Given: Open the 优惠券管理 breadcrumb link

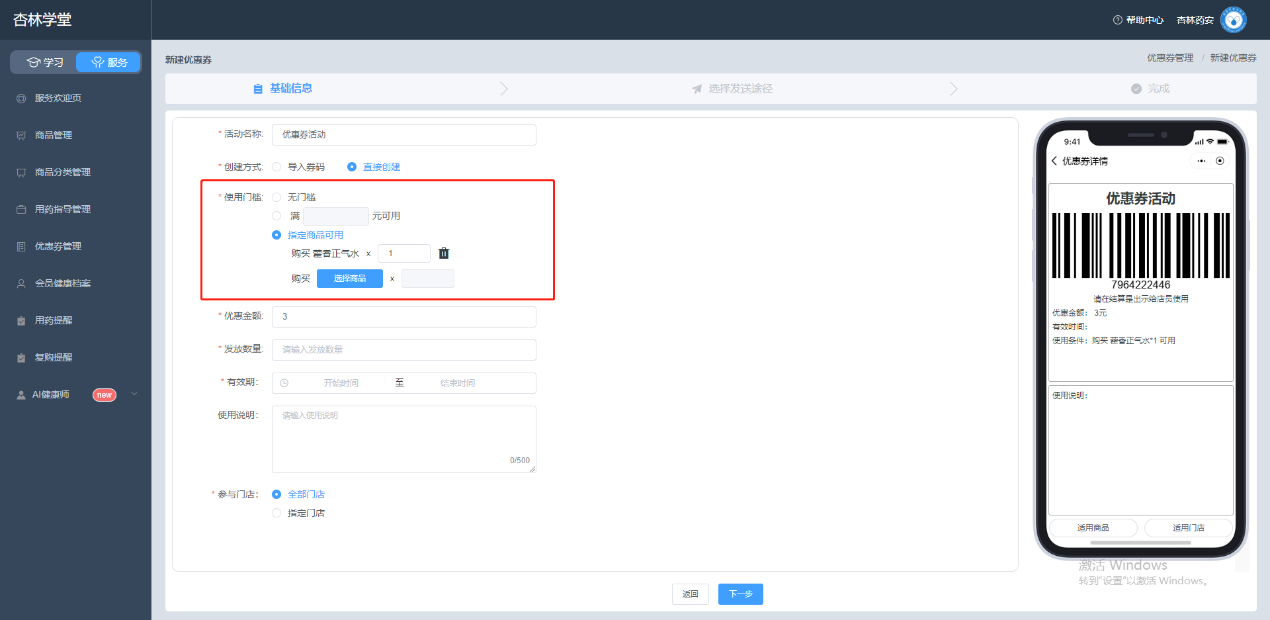Looking at the screenshot, I should click(1170, 58).
